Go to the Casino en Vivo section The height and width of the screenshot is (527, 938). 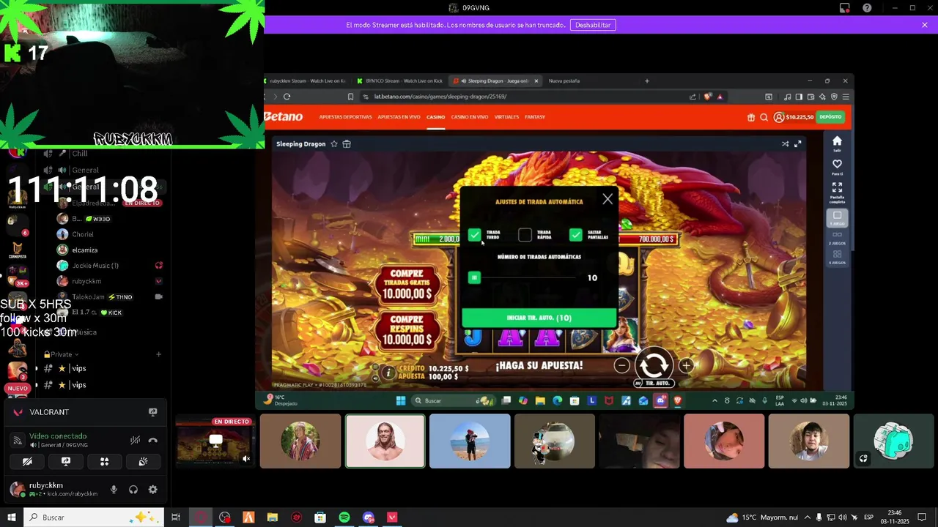coord(470,117)
